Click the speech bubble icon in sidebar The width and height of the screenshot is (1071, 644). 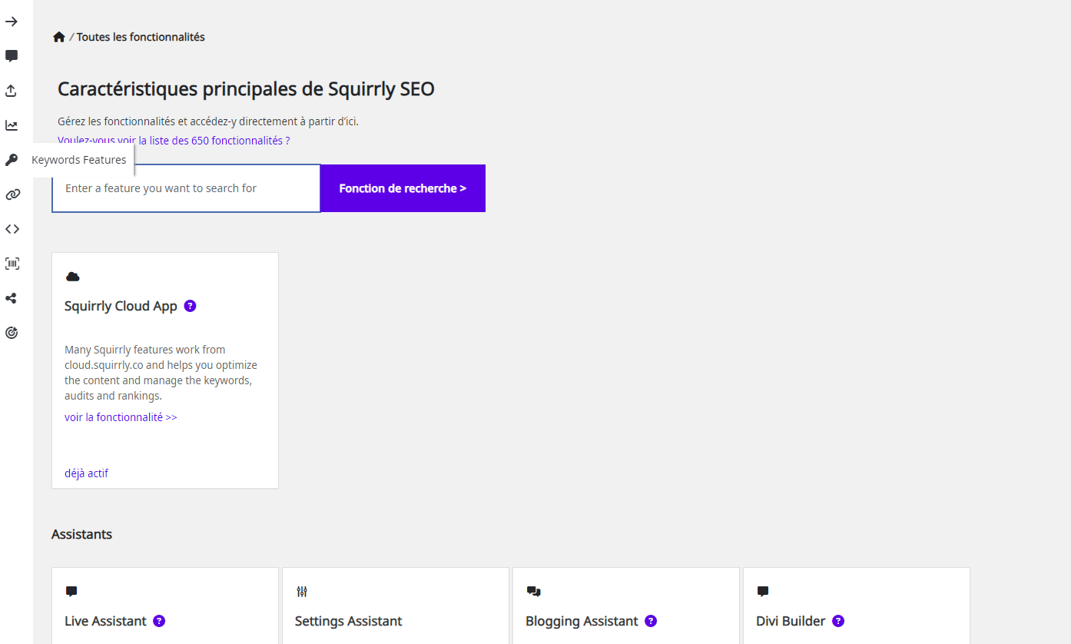pos(12,56)
